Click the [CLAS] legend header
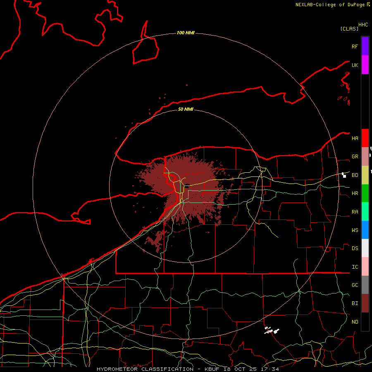Image resolution: width=372 pixels, height=372 pixels. 349,29
